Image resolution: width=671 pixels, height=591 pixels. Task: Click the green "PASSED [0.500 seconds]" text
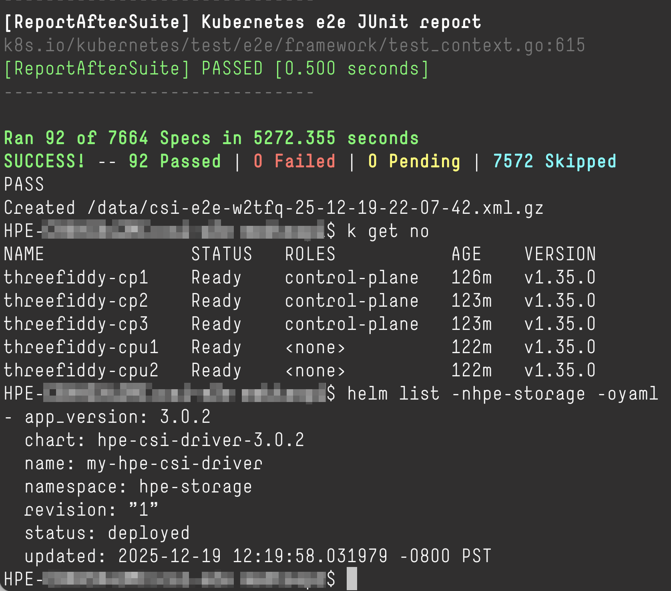tap(315, 69)
